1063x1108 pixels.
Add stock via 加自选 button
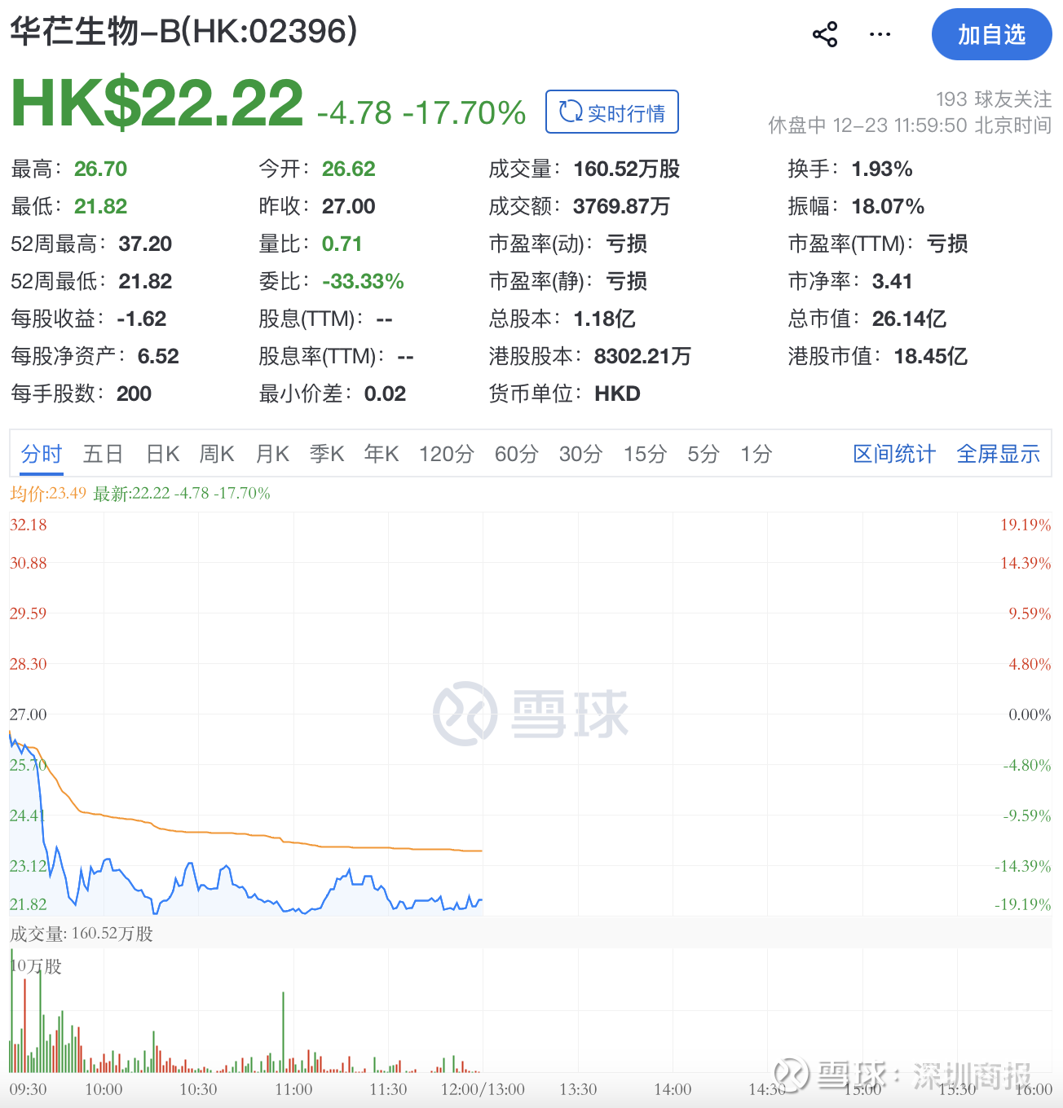(992, 34)
